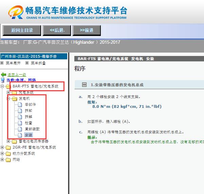Image resolution: width=204 pixels, height=194 pixels.
Task: Open the 返回上一级 link
Action: click(17, 75)
